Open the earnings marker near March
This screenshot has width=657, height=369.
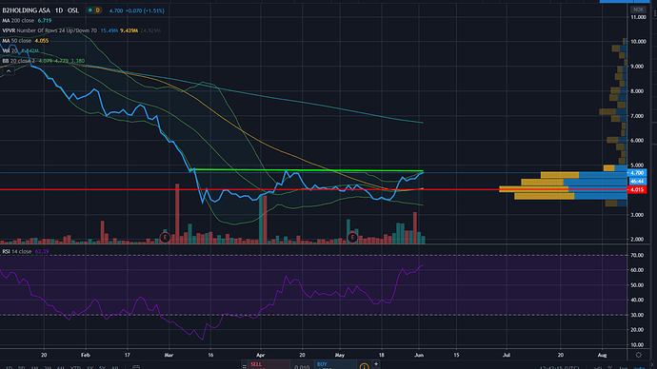165,238
